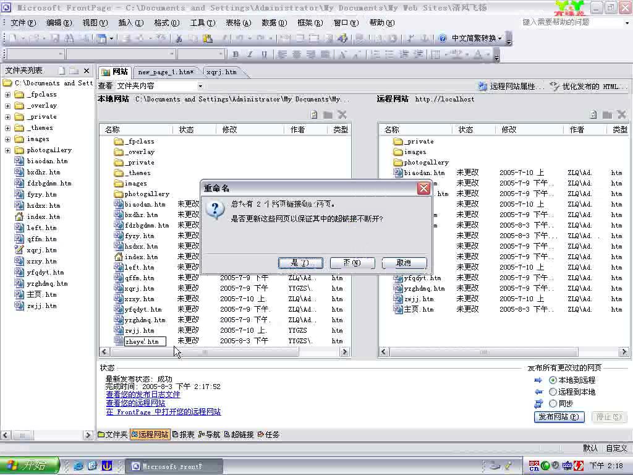Viewport: 633px width, 475px height.
Task: Expand the _private folder tree node
Action: pyautogui.click(x=7, y=117)
